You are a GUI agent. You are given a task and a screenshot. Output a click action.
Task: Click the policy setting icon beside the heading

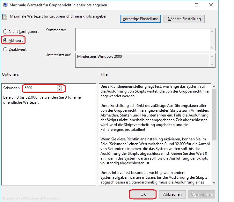pyautogui.click(x=5, y=17)
